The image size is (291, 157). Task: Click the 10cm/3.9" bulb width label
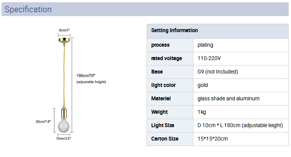coord(64,139)
